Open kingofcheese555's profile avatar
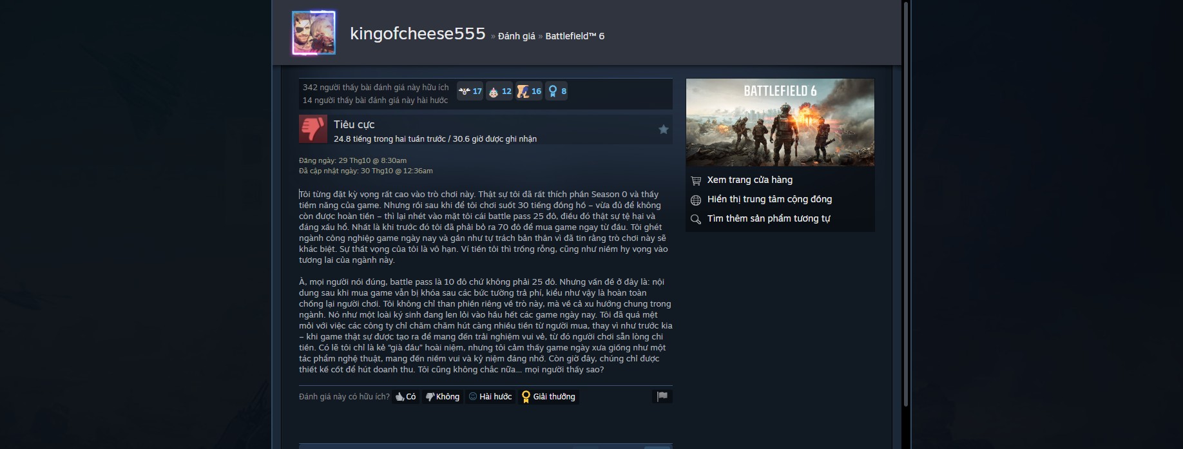1183x449 pixels. (314, 32)
